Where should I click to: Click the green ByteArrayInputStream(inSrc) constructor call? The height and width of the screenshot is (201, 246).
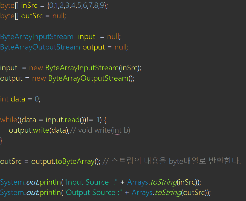click(x=92, y=68)
